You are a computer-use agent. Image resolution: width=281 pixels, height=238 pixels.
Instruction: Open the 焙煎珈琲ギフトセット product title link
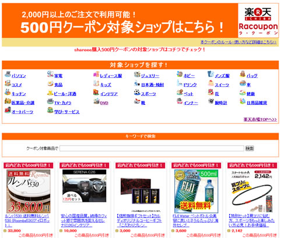[139, 221]
